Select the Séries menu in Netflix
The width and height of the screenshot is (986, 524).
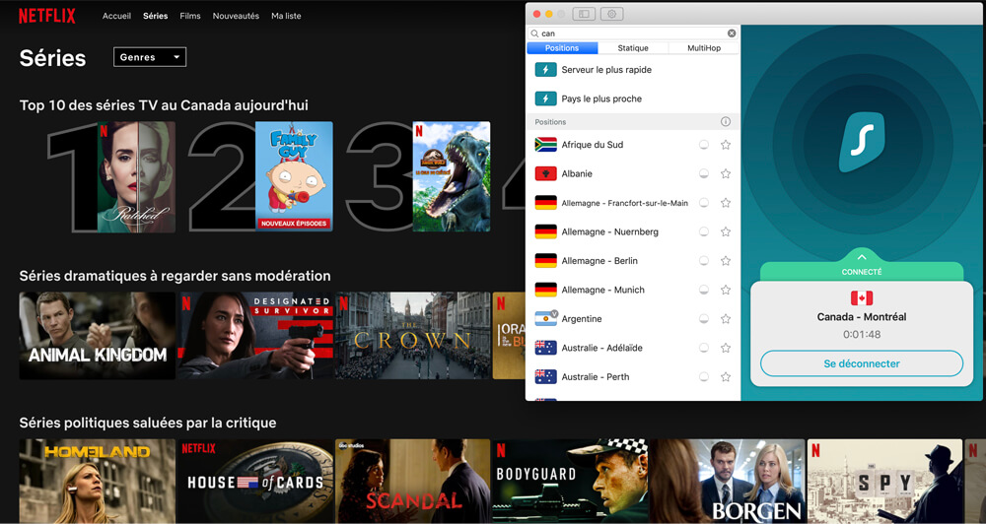pyautogui.click(x=156, y=16)
